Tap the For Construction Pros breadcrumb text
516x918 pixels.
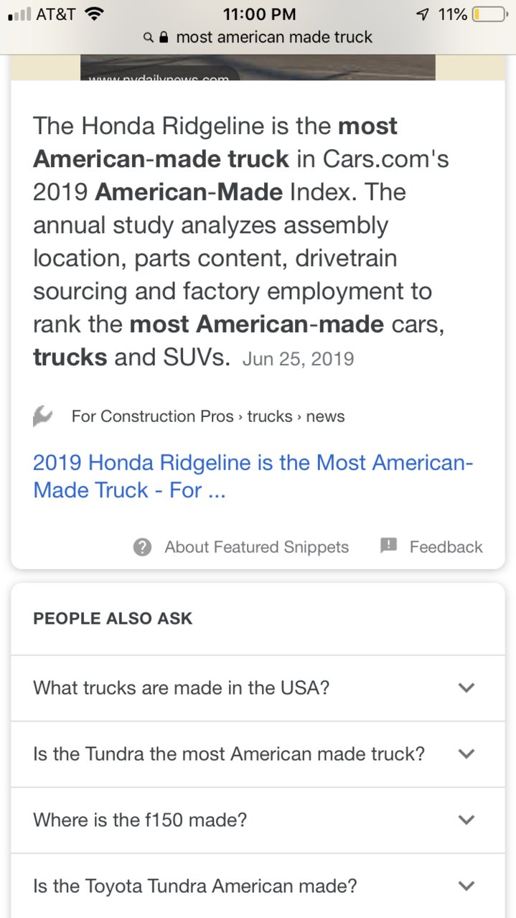152,416
